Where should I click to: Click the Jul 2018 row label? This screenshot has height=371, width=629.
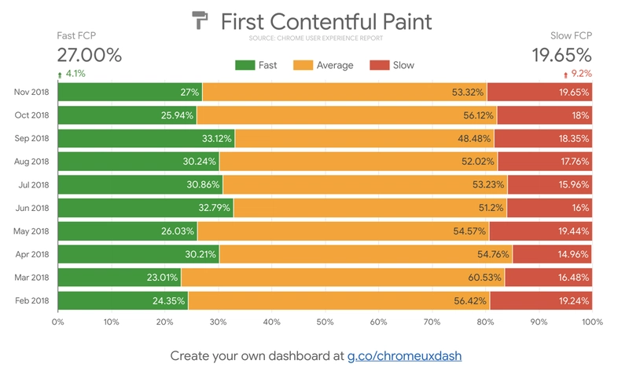click(34, 185)
